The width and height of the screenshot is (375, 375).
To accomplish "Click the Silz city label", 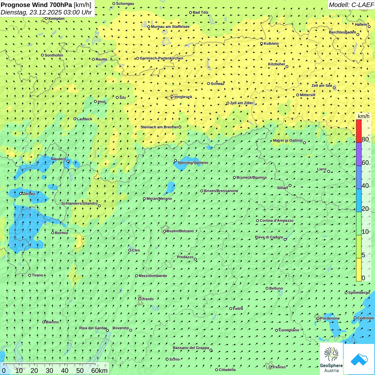I will click(123, 97).
